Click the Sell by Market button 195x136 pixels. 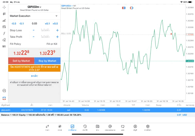pos(21,61)
